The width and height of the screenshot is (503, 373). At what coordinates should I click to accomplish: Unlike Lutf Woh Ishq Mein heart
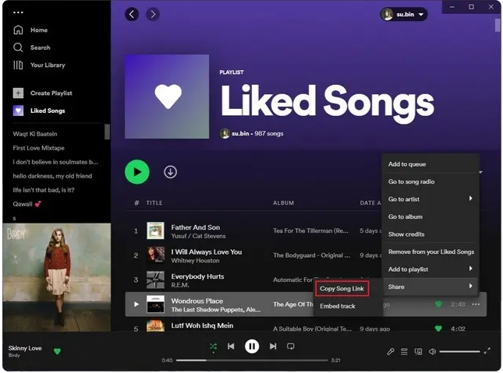438,329
